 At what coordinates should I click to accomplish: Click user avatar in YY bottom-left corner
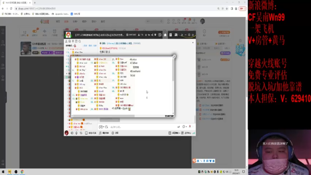pos(66,133)
